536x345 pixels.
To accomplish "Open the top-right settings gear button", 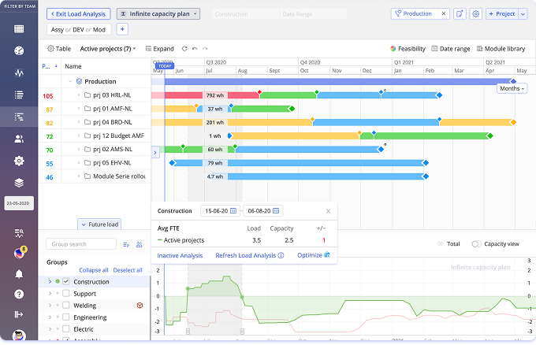I will (475, 14).
